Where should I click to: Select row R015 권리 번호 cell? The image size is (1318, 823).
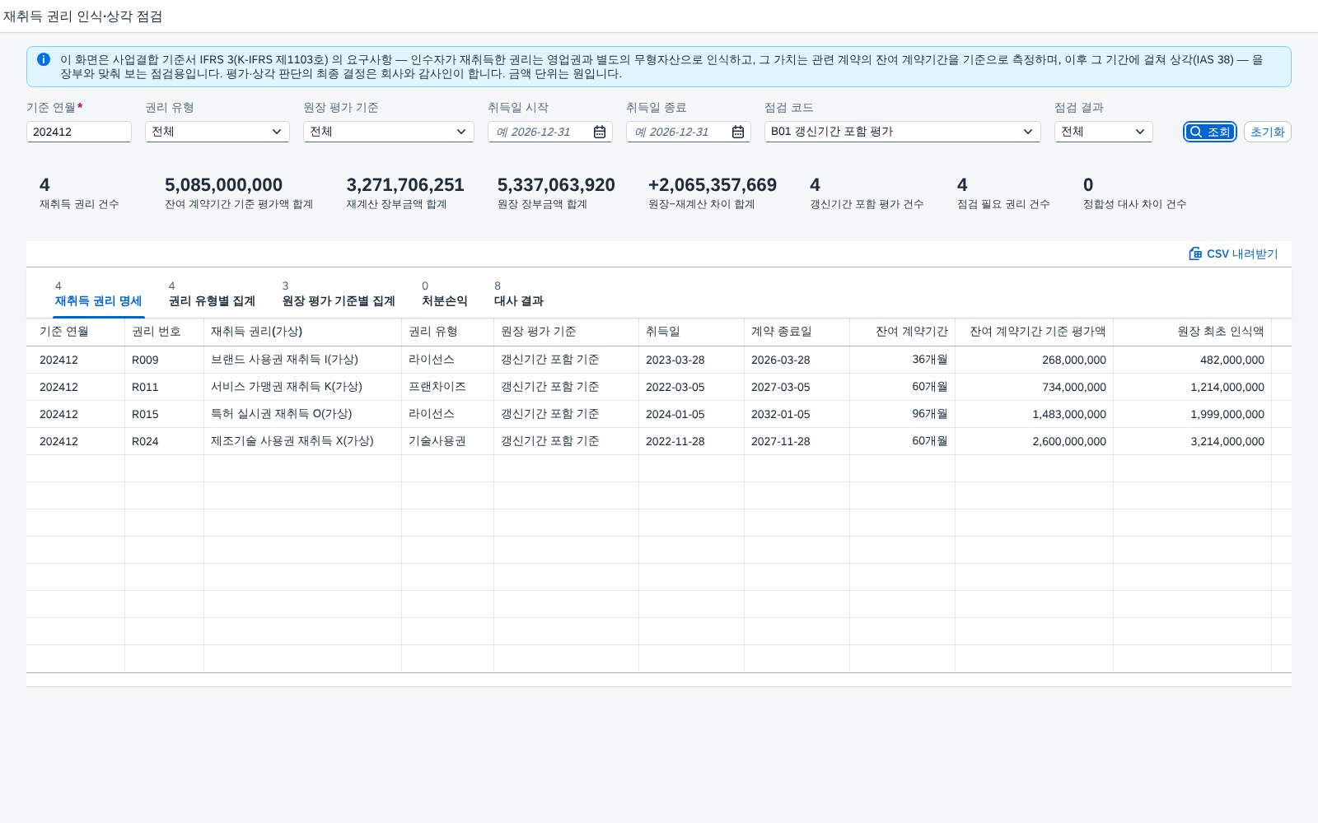click(x=165, y=414)
